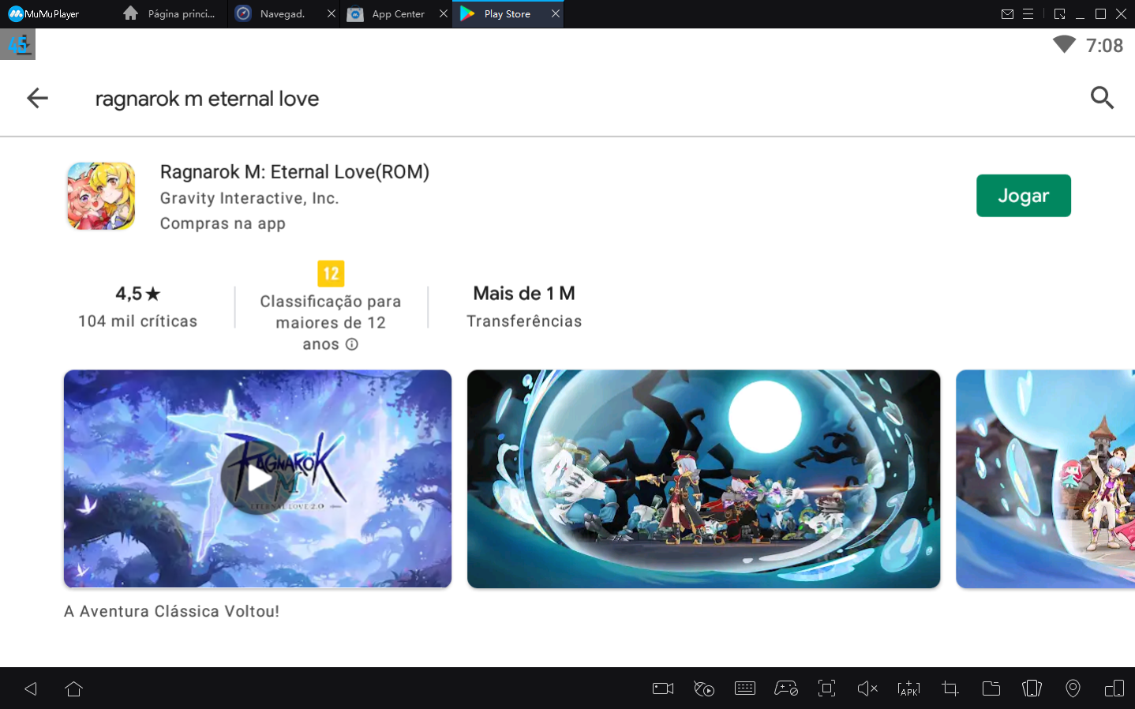Open Ragnarok M: Eternal Love(ROM) title

click(x=294, y=172)
